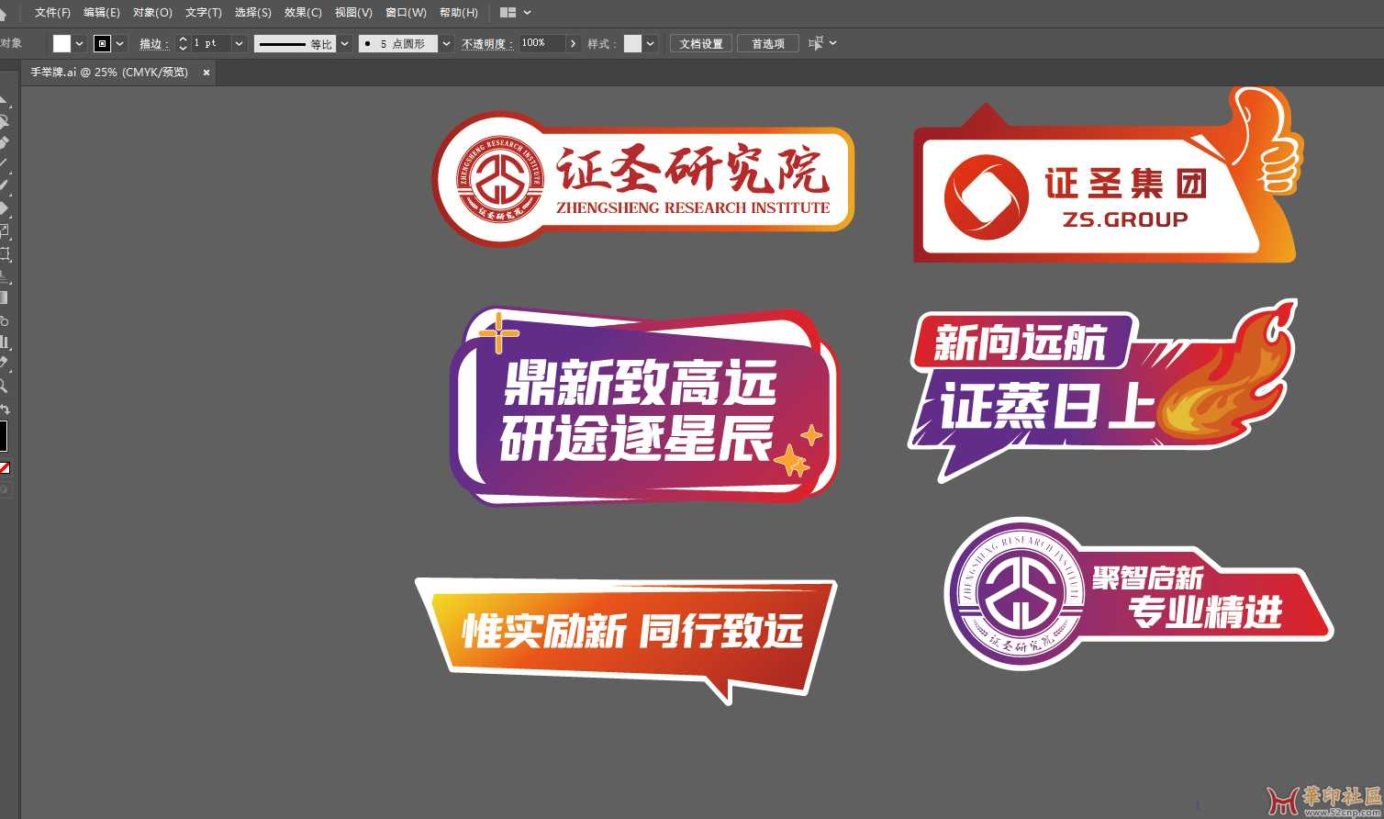The width and height of the screenshot is (1384, 819).
Task: Click the stroke weight stepper arrows
Action: pos(183,43)
